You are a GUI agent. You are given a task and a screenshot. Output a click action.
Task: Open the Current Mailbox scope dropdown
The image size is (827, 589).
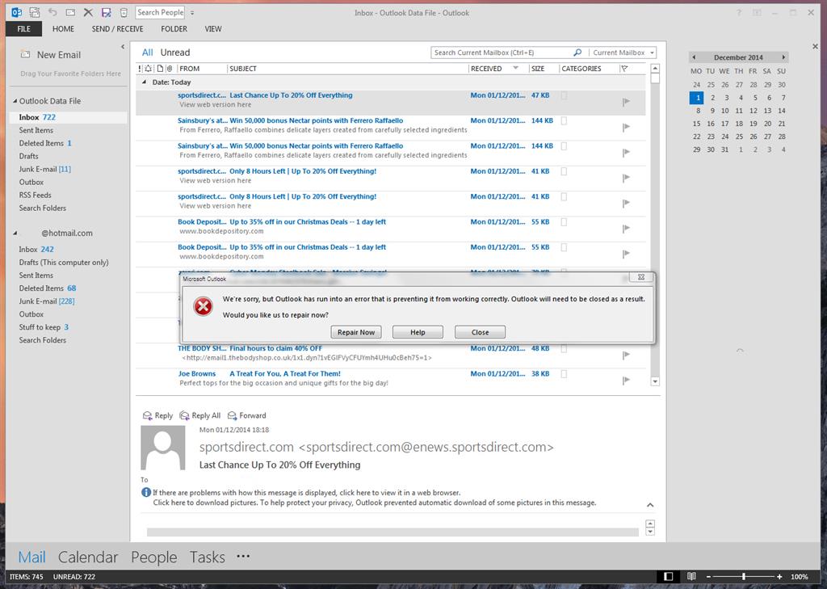[x=623, y=53]
